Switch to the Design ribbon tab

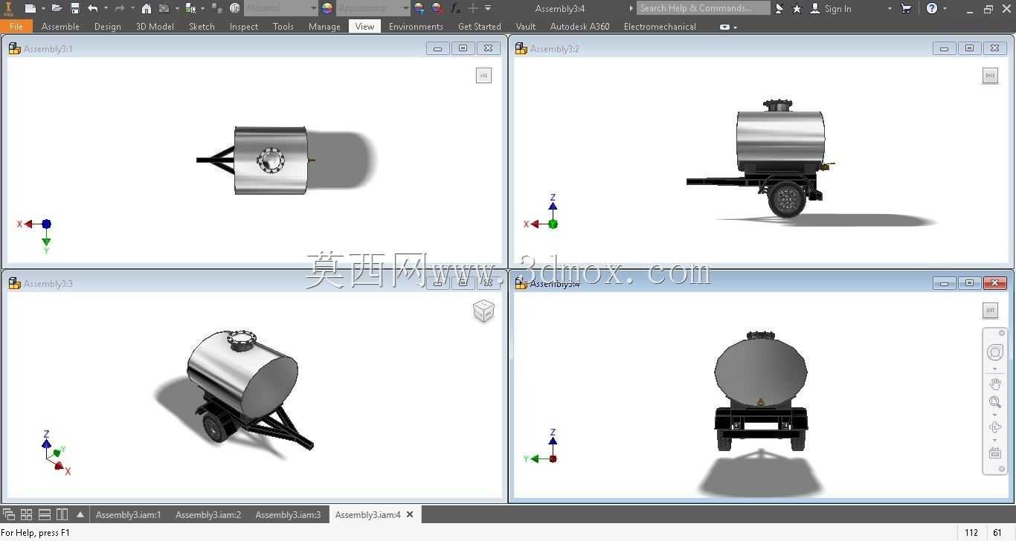(x=107, y=26)
